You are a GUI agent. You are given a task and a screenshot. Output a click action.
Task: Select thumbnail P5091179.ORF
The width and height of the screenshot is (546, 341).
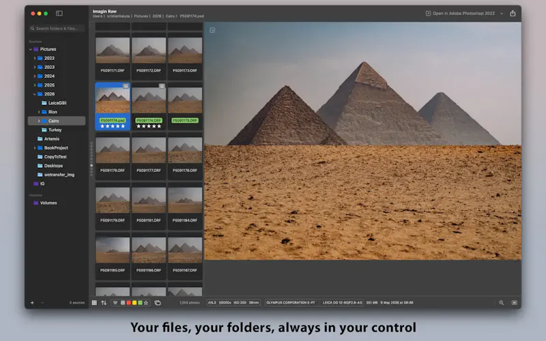pyautogui.click(x=113, y=206)
